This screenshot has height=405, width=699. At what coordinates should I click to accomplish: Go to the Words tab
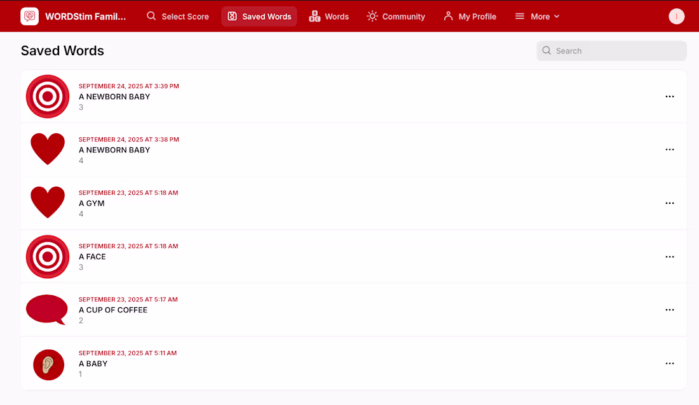click(x=329, y=17)
